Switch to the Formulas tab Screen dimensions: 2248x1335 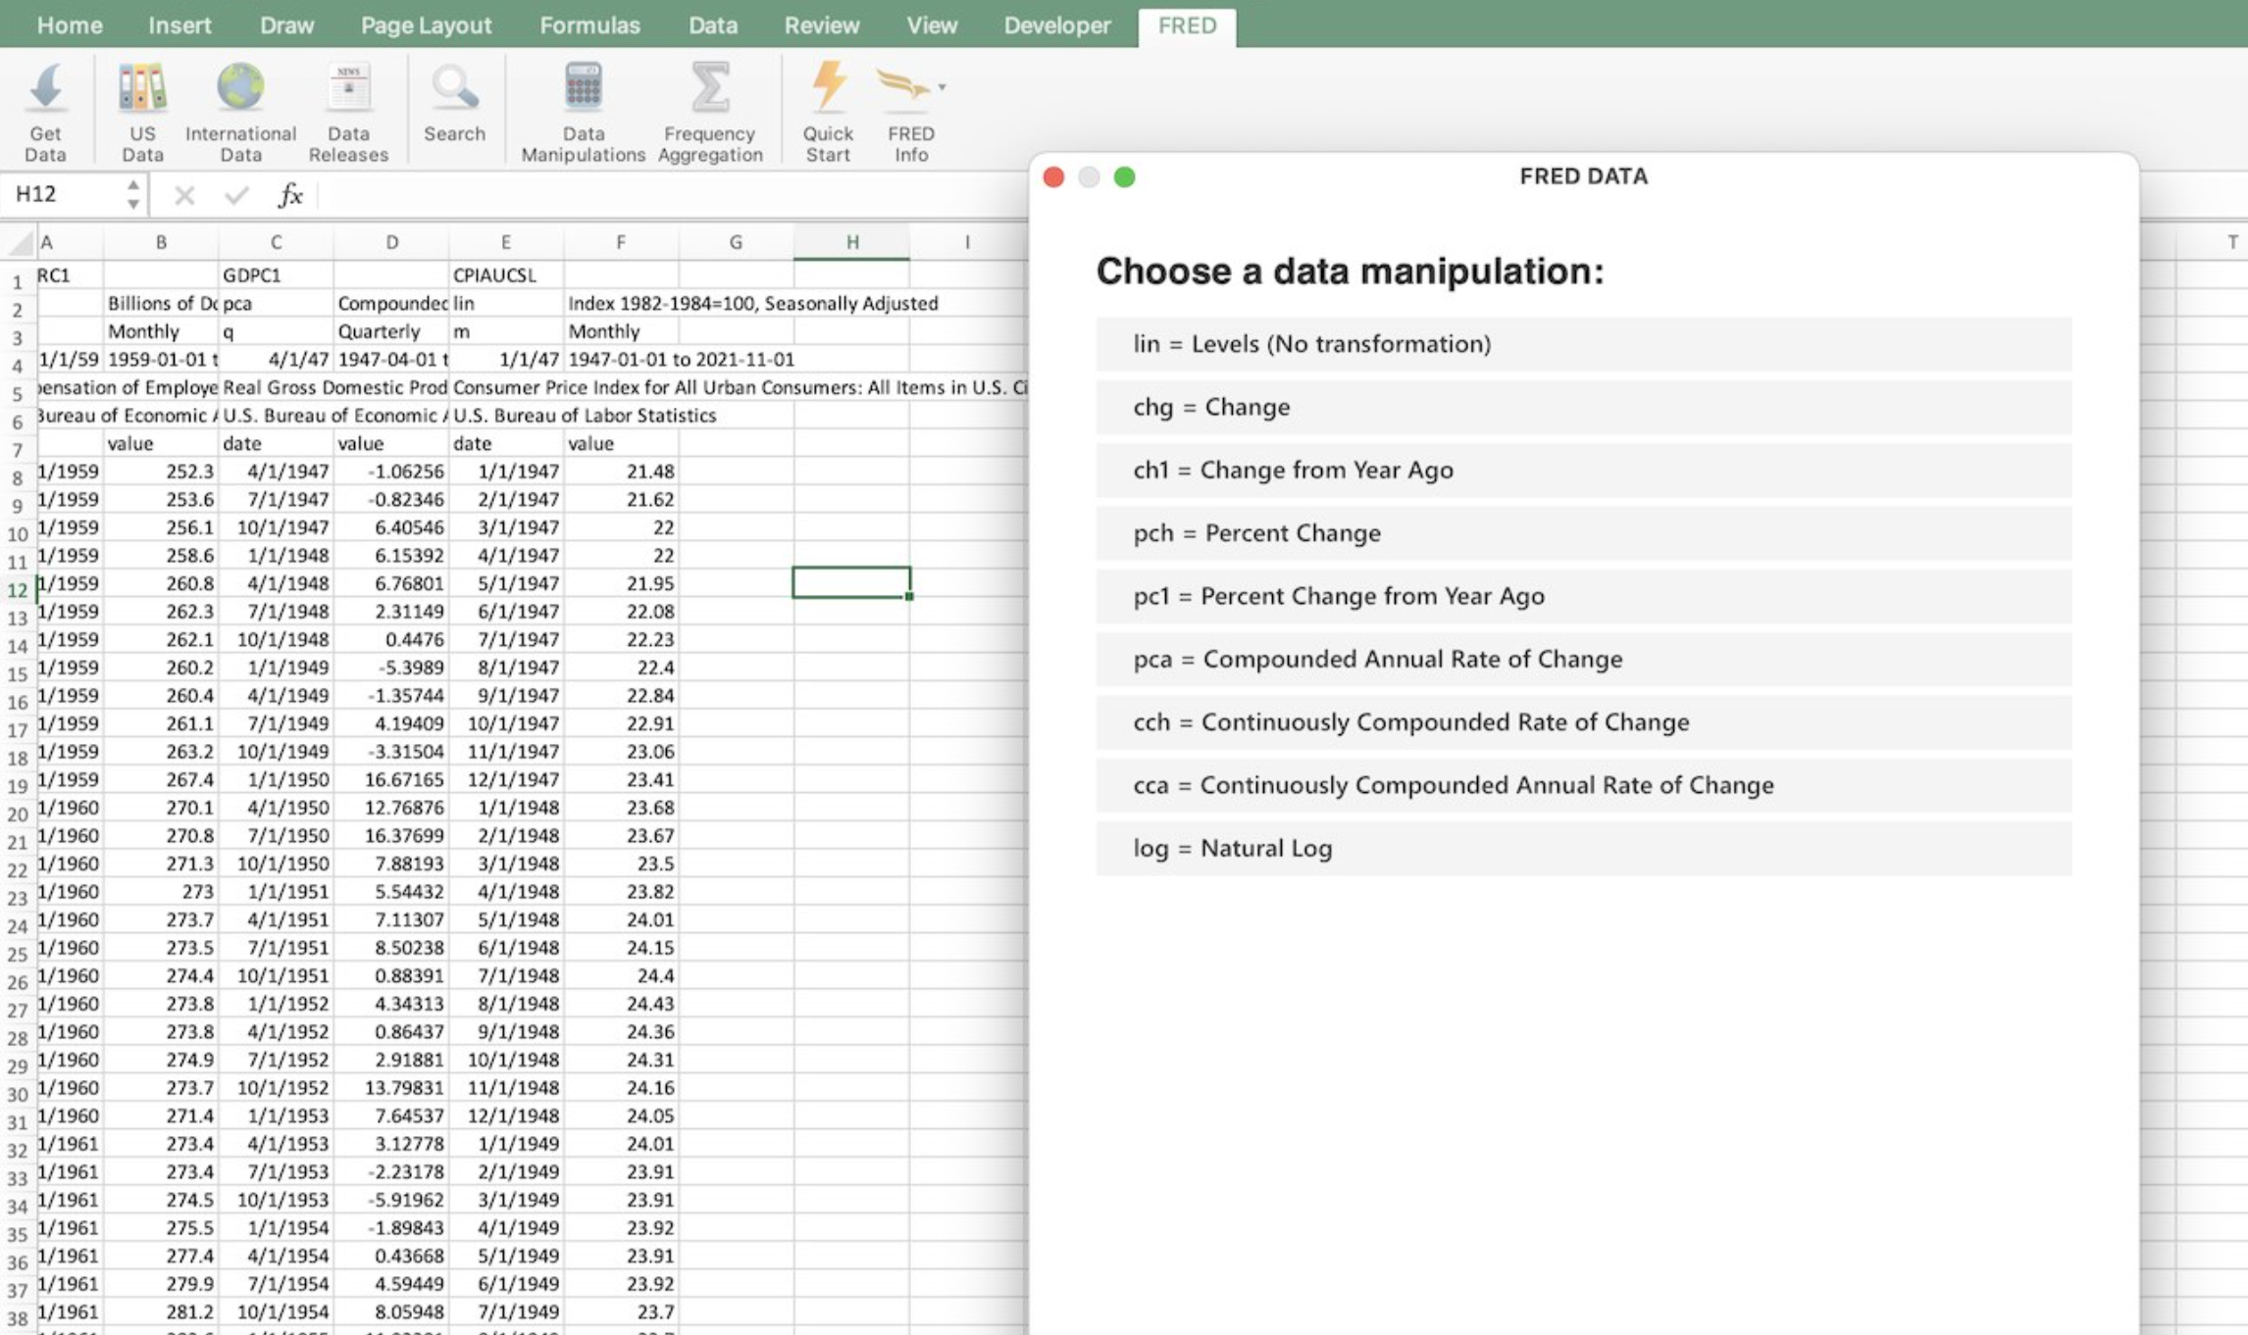pos(589,25)
